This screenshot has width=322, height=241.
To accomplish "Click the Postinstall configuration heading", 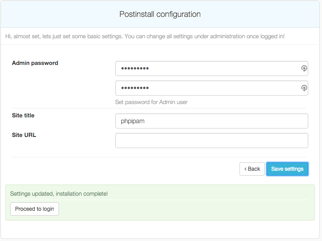I will (x=160, y=14).
